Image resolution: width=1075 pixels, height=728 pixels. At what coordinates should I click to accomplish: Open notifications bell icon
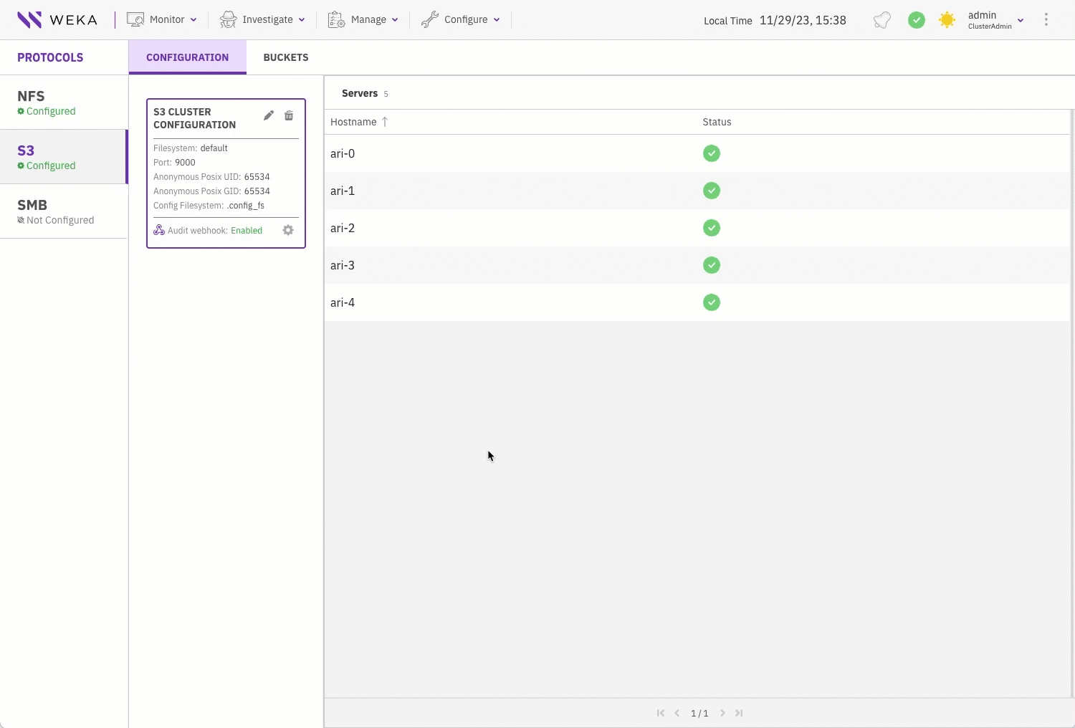point(882,20)
